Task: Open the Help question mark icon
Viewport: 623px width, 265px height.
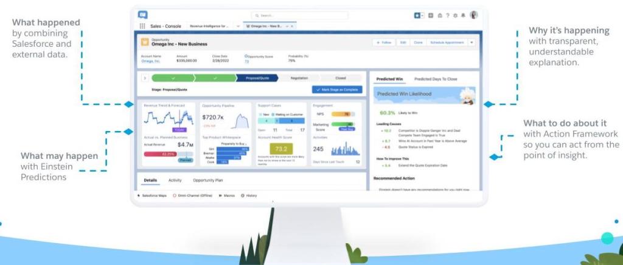Action: pyautogui.click(x=448, y=15)
